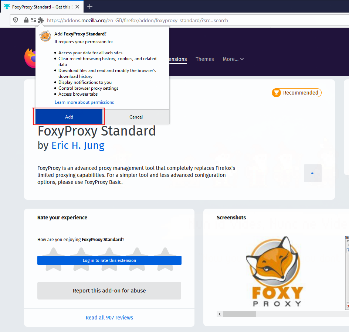Screen dimensions: 349x332
Task: Click 'Control browser proxy settings' permission text
Action: coord(88,88)
